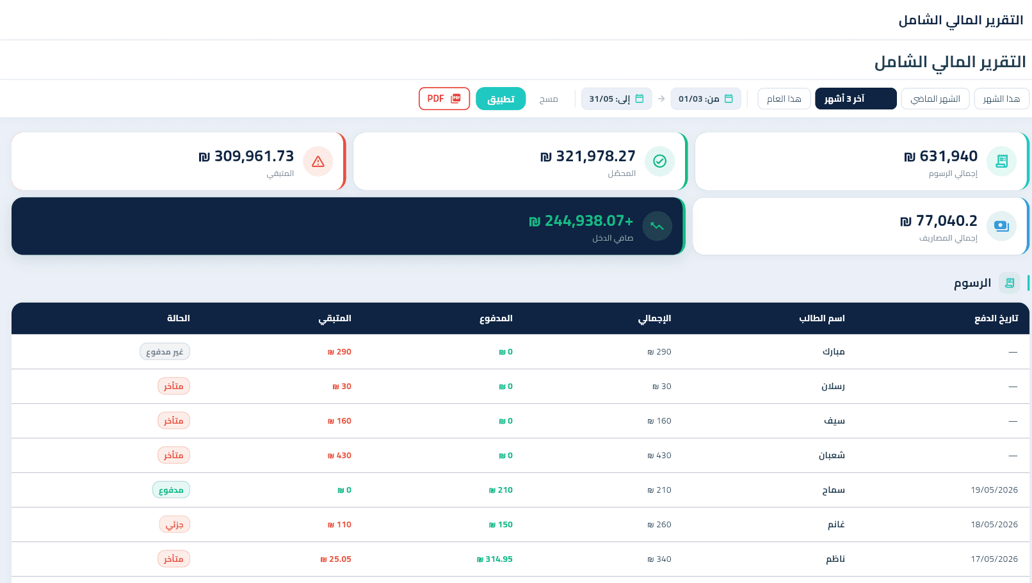Click the total expenses money icon
The width and height of the screenshot is (1032, 583).
1001,226
